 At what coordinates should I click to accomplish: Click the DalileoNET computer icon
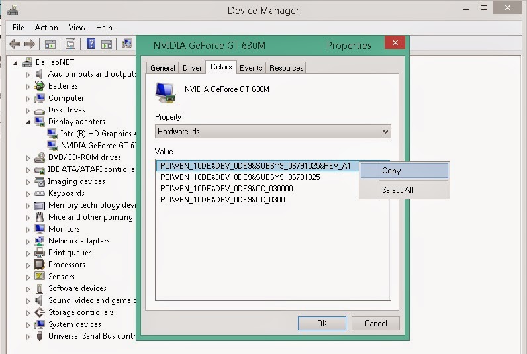[27, 62]
